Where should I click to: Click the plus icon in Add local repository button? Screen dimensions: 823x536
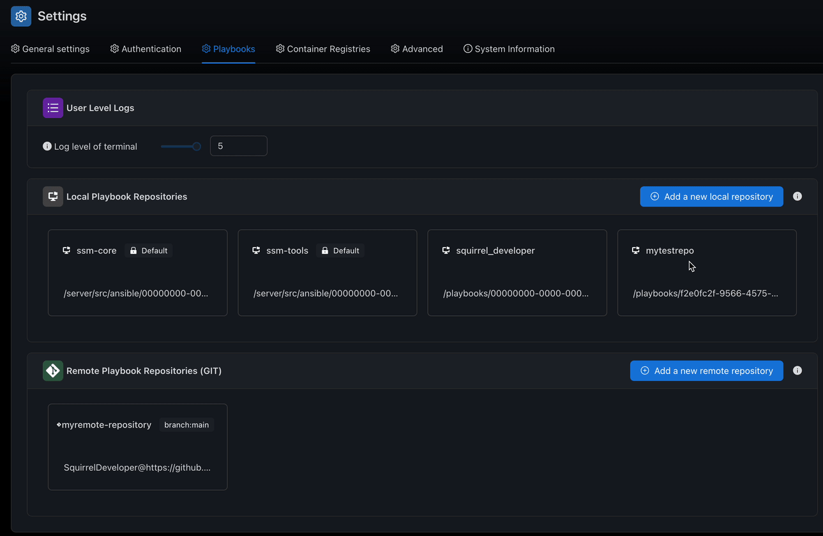point(654,197)
